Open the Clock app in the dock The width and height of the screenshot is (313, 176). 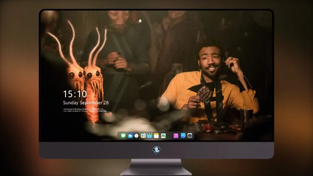coord(136,136)
